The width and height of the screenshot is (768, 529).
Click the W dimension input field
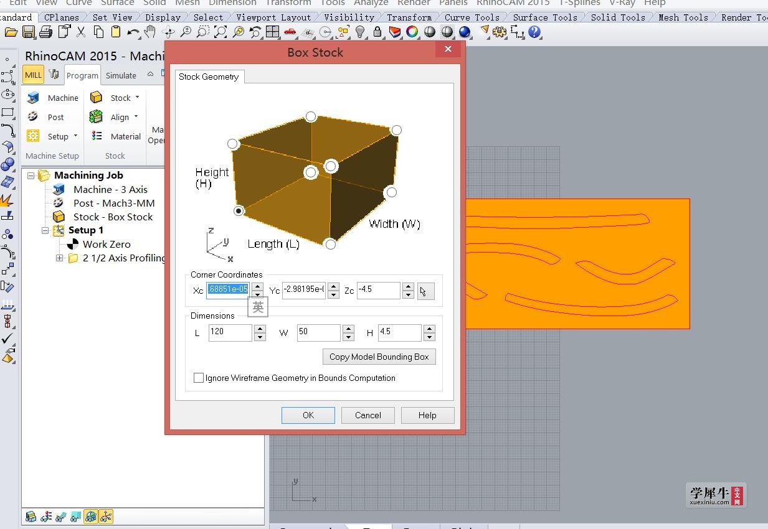(318, 332)
